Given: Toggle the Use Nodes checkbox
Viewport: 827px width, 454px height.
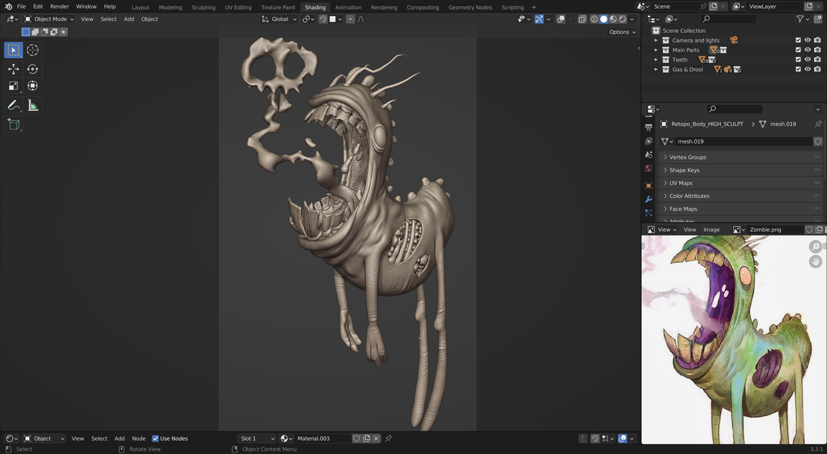Looking at the screenshot, I should click(x=155, y=439).
